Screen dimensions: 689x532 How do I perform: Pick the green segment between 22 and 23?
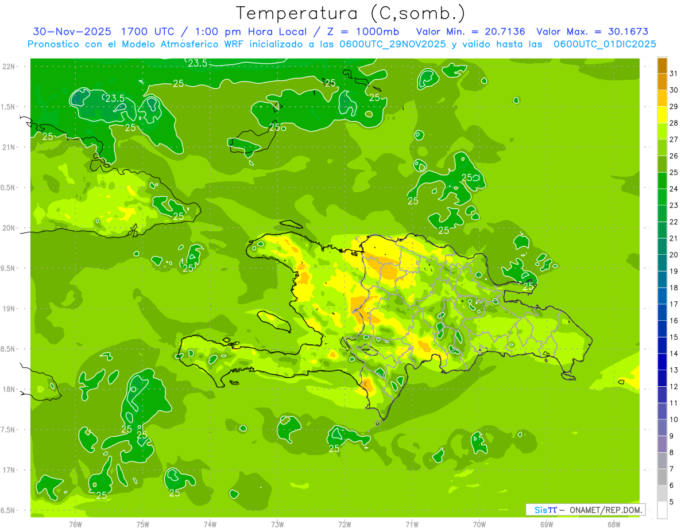click(662, 213)
